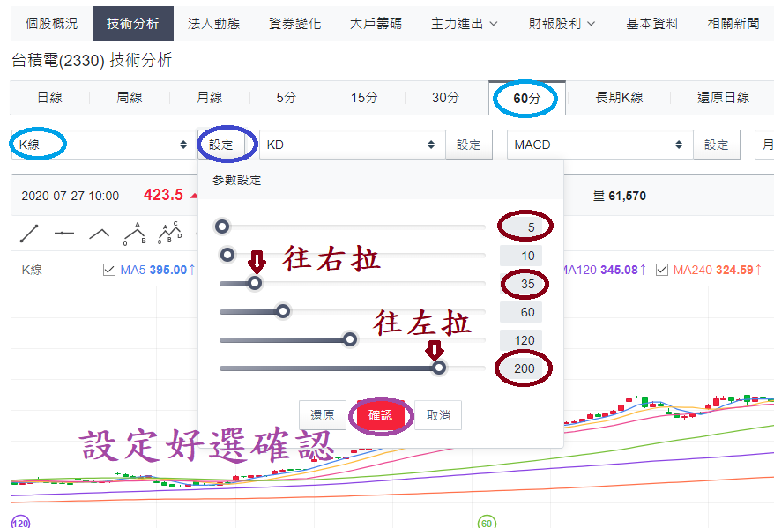Switch to the 還原日線 timeframe

[723, 98]
